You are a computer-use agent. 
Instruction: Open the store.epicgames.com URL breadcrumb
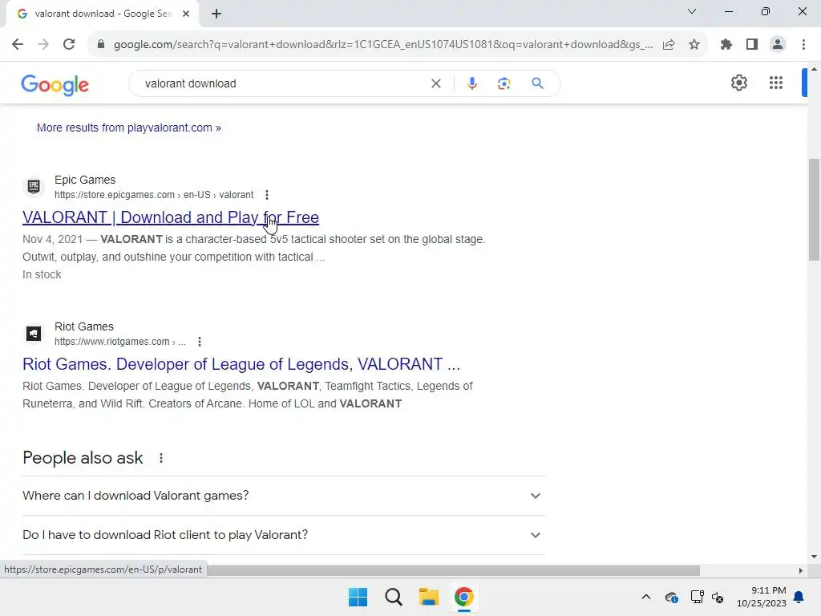click(x=154, y=195)
